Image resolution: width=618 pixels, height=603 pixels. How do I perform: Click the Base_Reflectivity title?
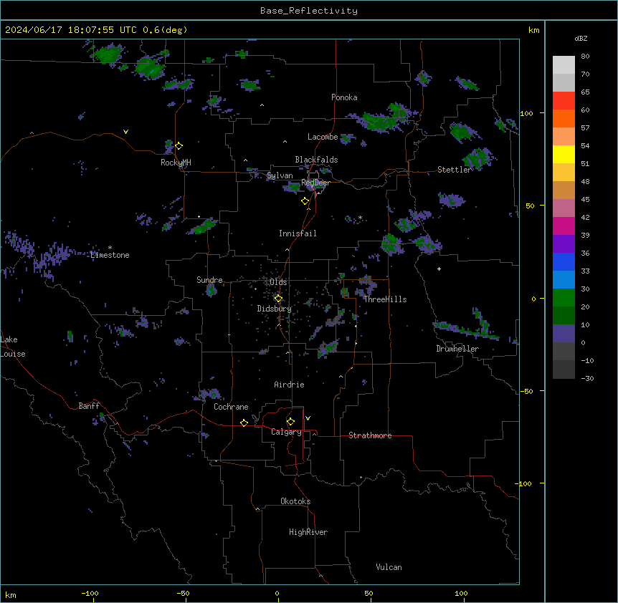click(309, 11)
